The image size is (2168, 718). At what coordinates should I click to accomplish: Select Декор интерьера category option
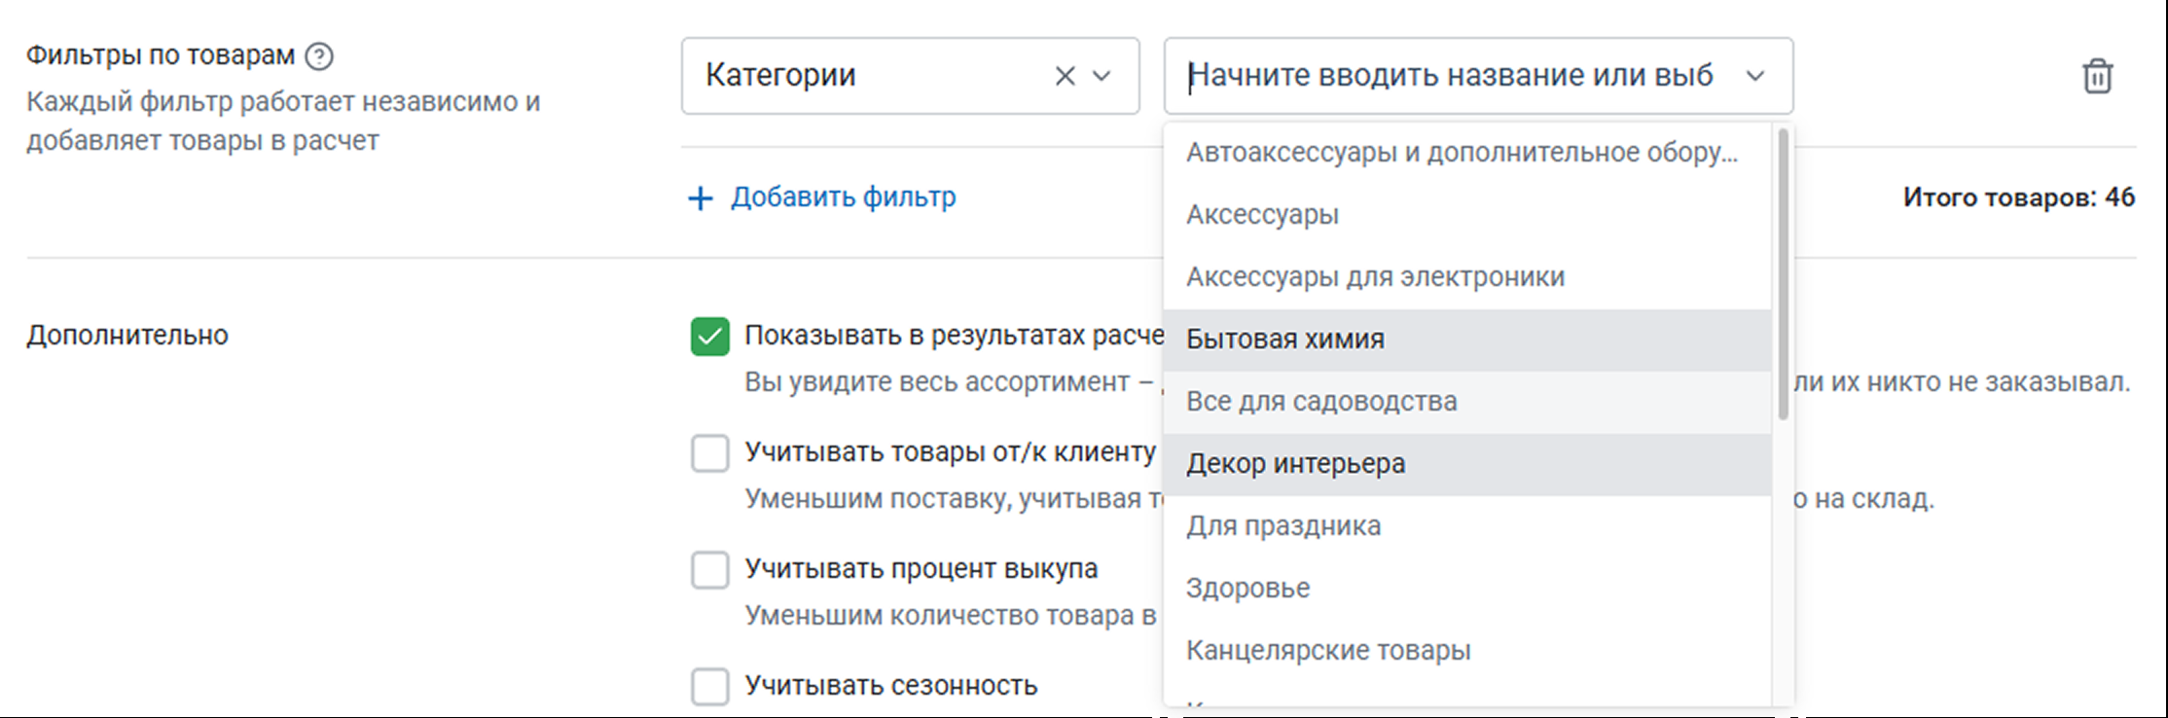point(1295,464)
